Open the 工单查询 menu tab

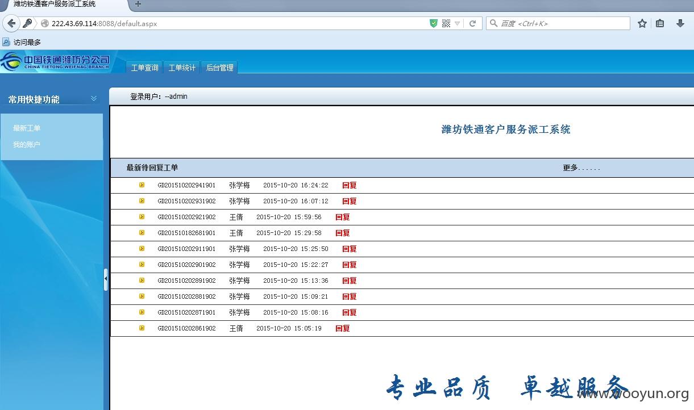[144, 68]
